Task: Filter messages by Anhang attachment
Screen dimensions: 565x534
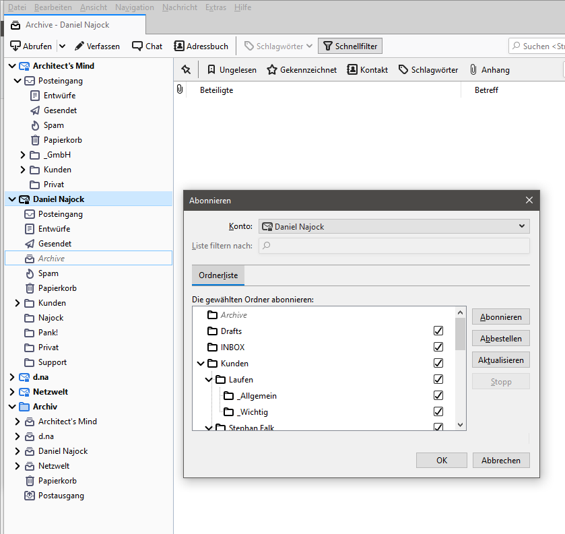Action: (x=489, y=69)
